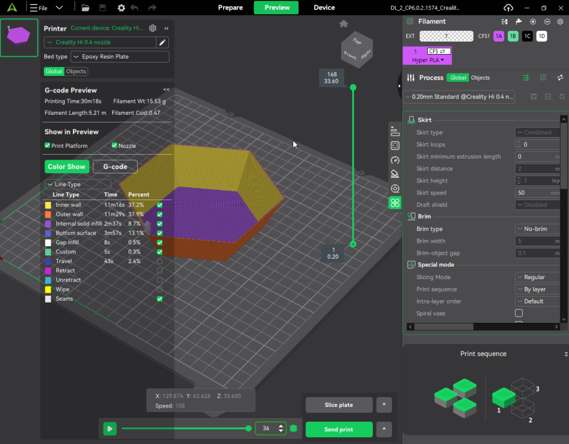Click the speedometer icon in the viewport side toolbar
The height and width of the screenshot is (444, 569).
tap(395, 160)
